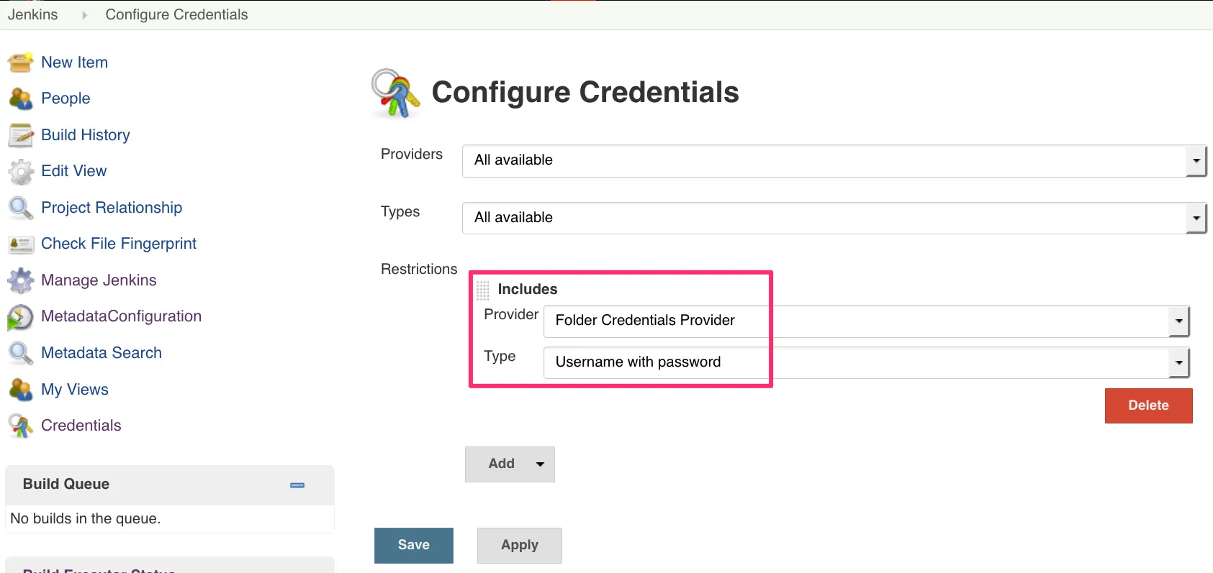Collapse the Build Queue panel

click(297, 485)
